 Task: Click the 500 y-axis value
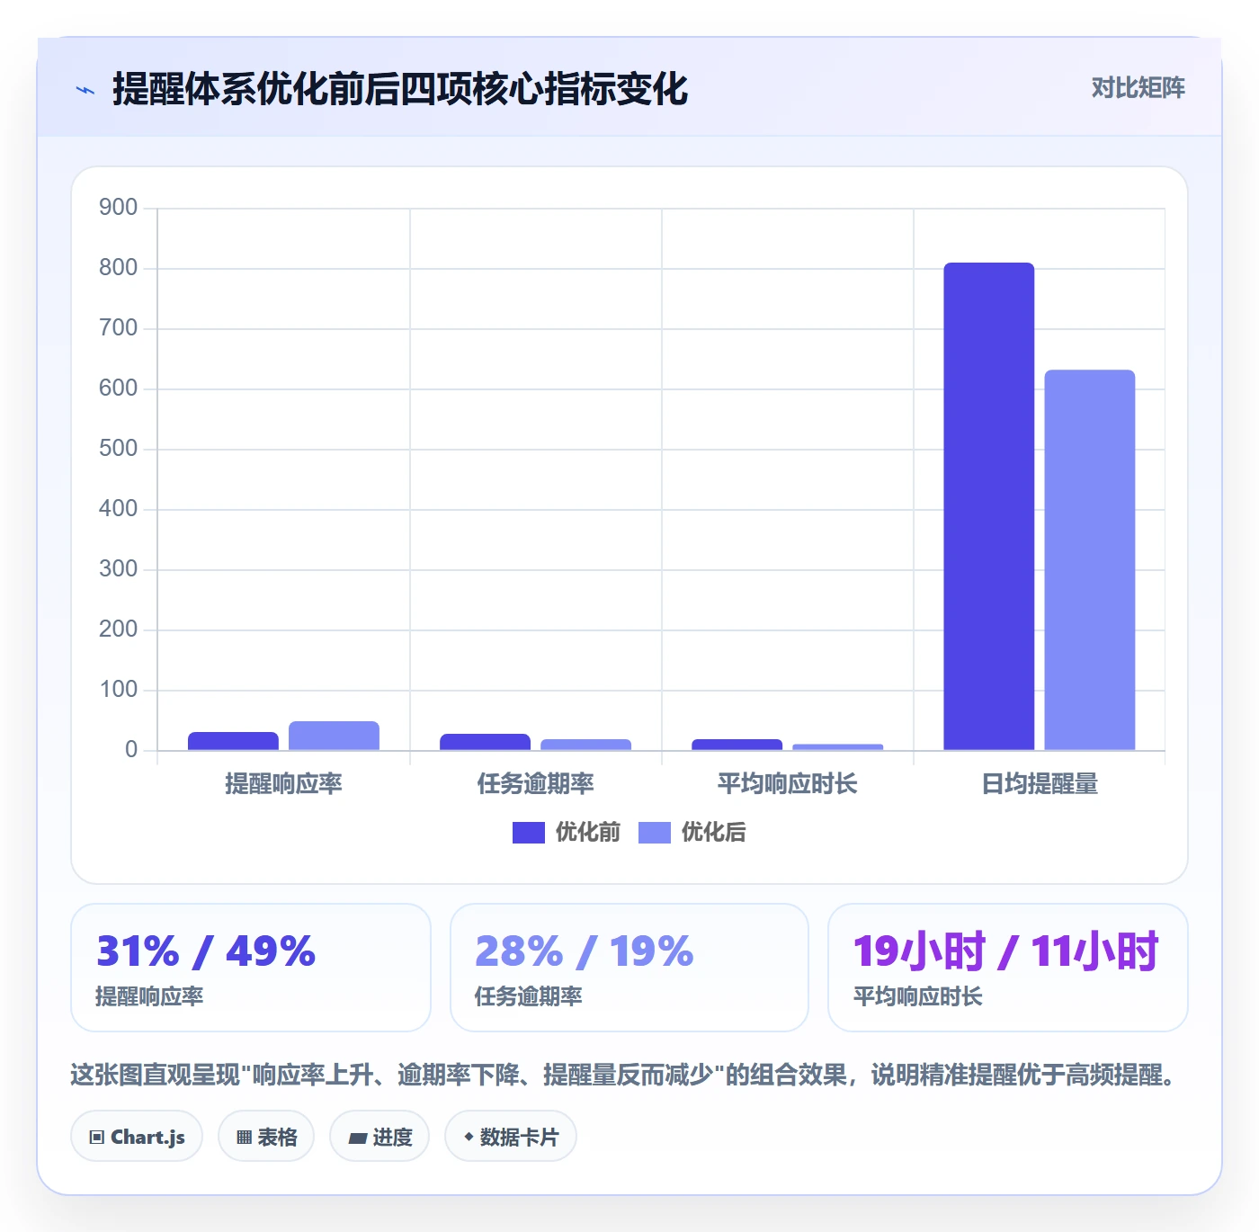point(118,449)
